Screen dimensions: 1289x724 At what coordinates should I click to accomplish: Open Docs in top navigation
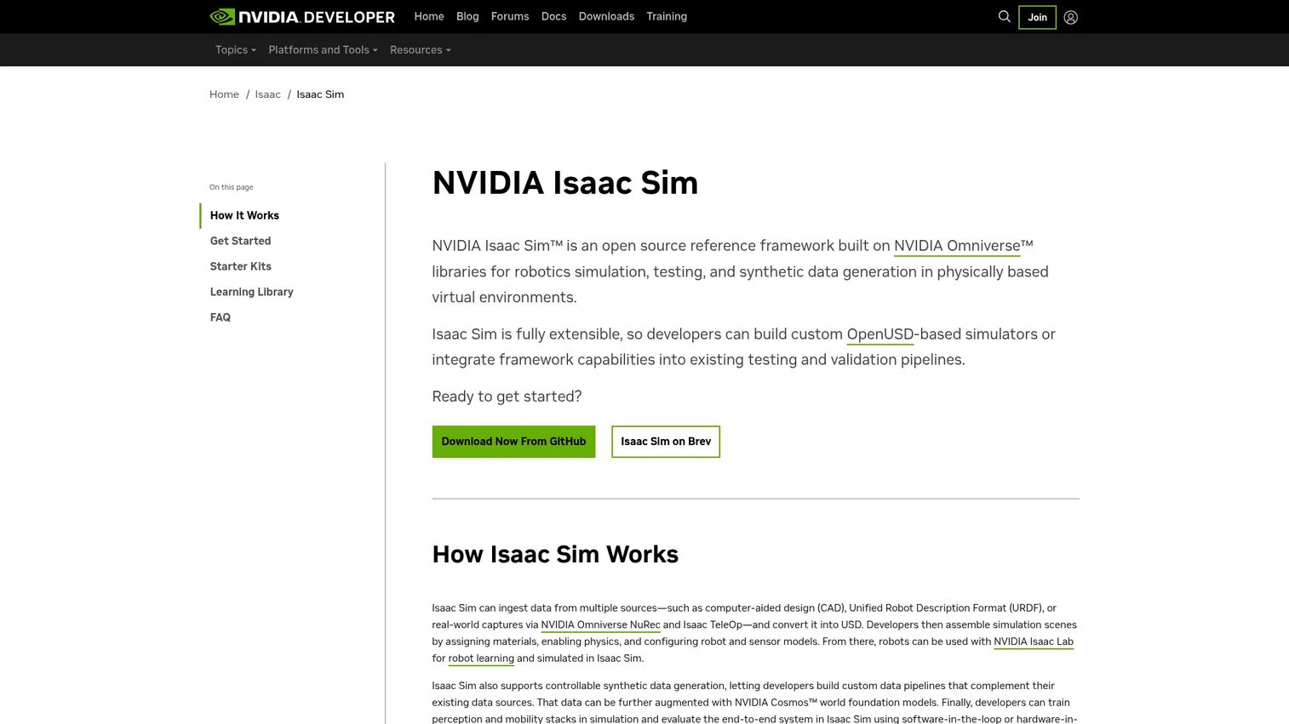pyautogui.click(x=553, y=16)
